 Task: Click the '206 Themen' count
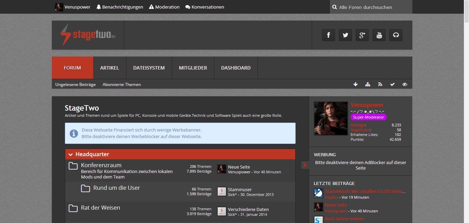click(x=201, y=166)
